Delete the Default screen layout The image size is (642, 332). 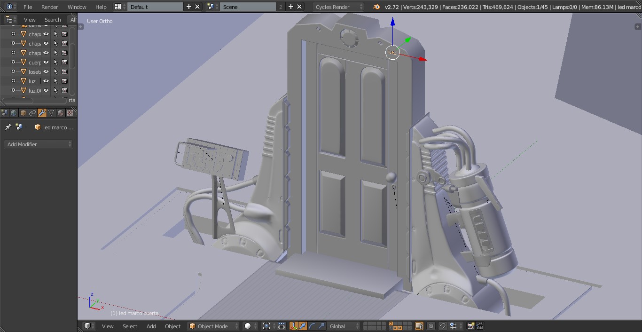click(x=197, y=7)
